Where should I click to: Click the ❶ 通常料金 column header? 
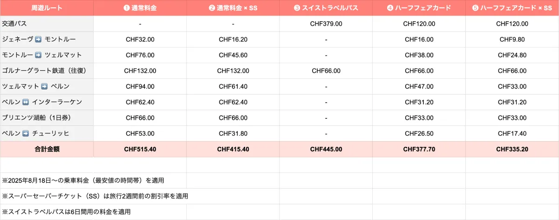(x=140, y=8)
